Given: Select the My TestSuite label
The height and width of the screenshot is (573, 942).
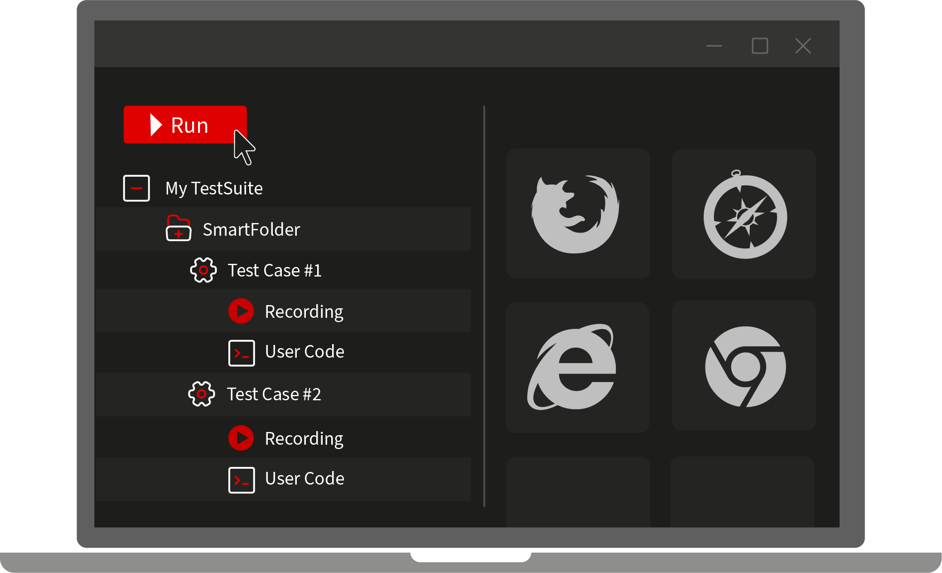Looking at the screenshot, I should pyautogui.click(x=214, y=189).
